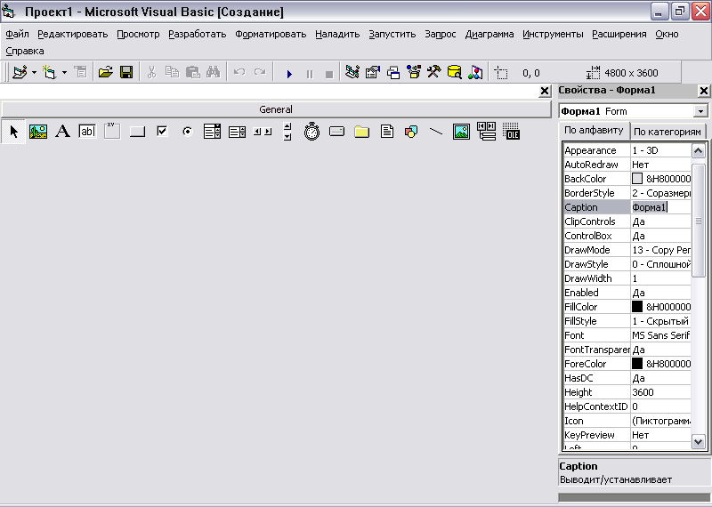Show the Toolbox via hammer icon

pyautogui.click(x=434, y=72)
